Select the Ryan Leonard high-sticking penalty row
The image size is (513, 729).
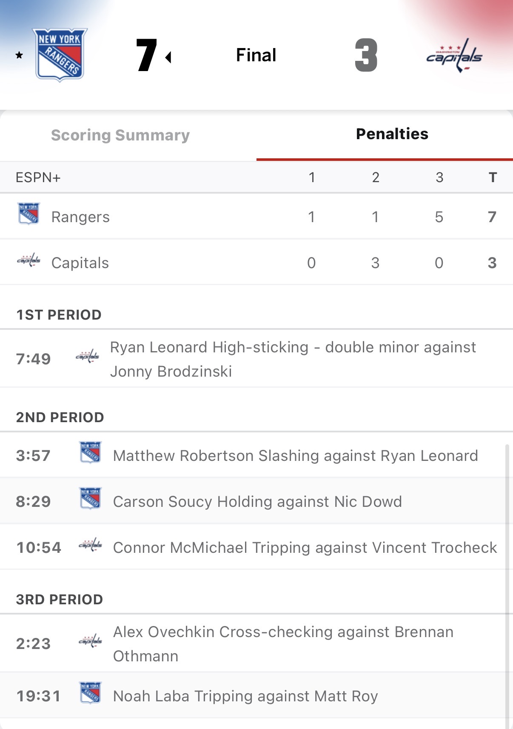pos(293,359)
